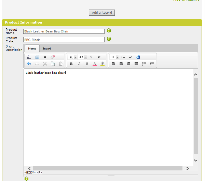Toggle italic formatting

point(79,64)
